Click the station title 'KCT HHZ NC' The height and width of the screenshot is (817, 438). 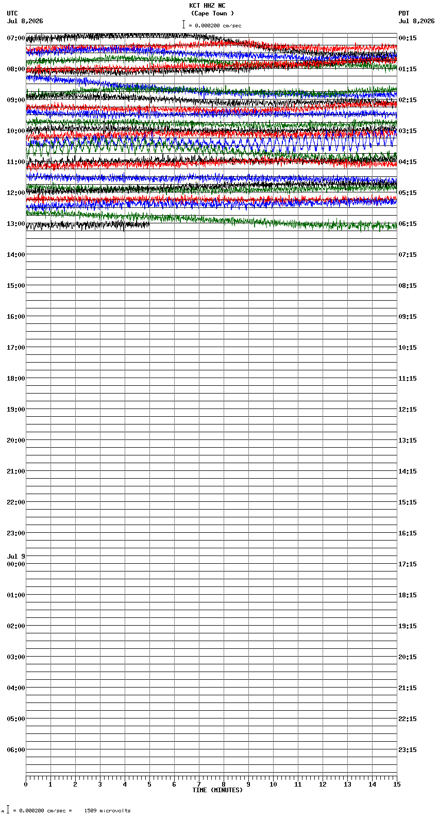tap(207, 6)
